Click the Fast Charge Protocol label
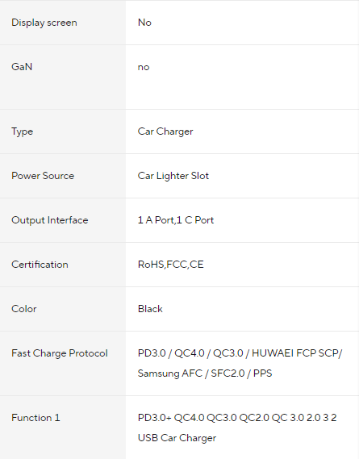This screenshot has width=359, height=459. pos(60,353)
